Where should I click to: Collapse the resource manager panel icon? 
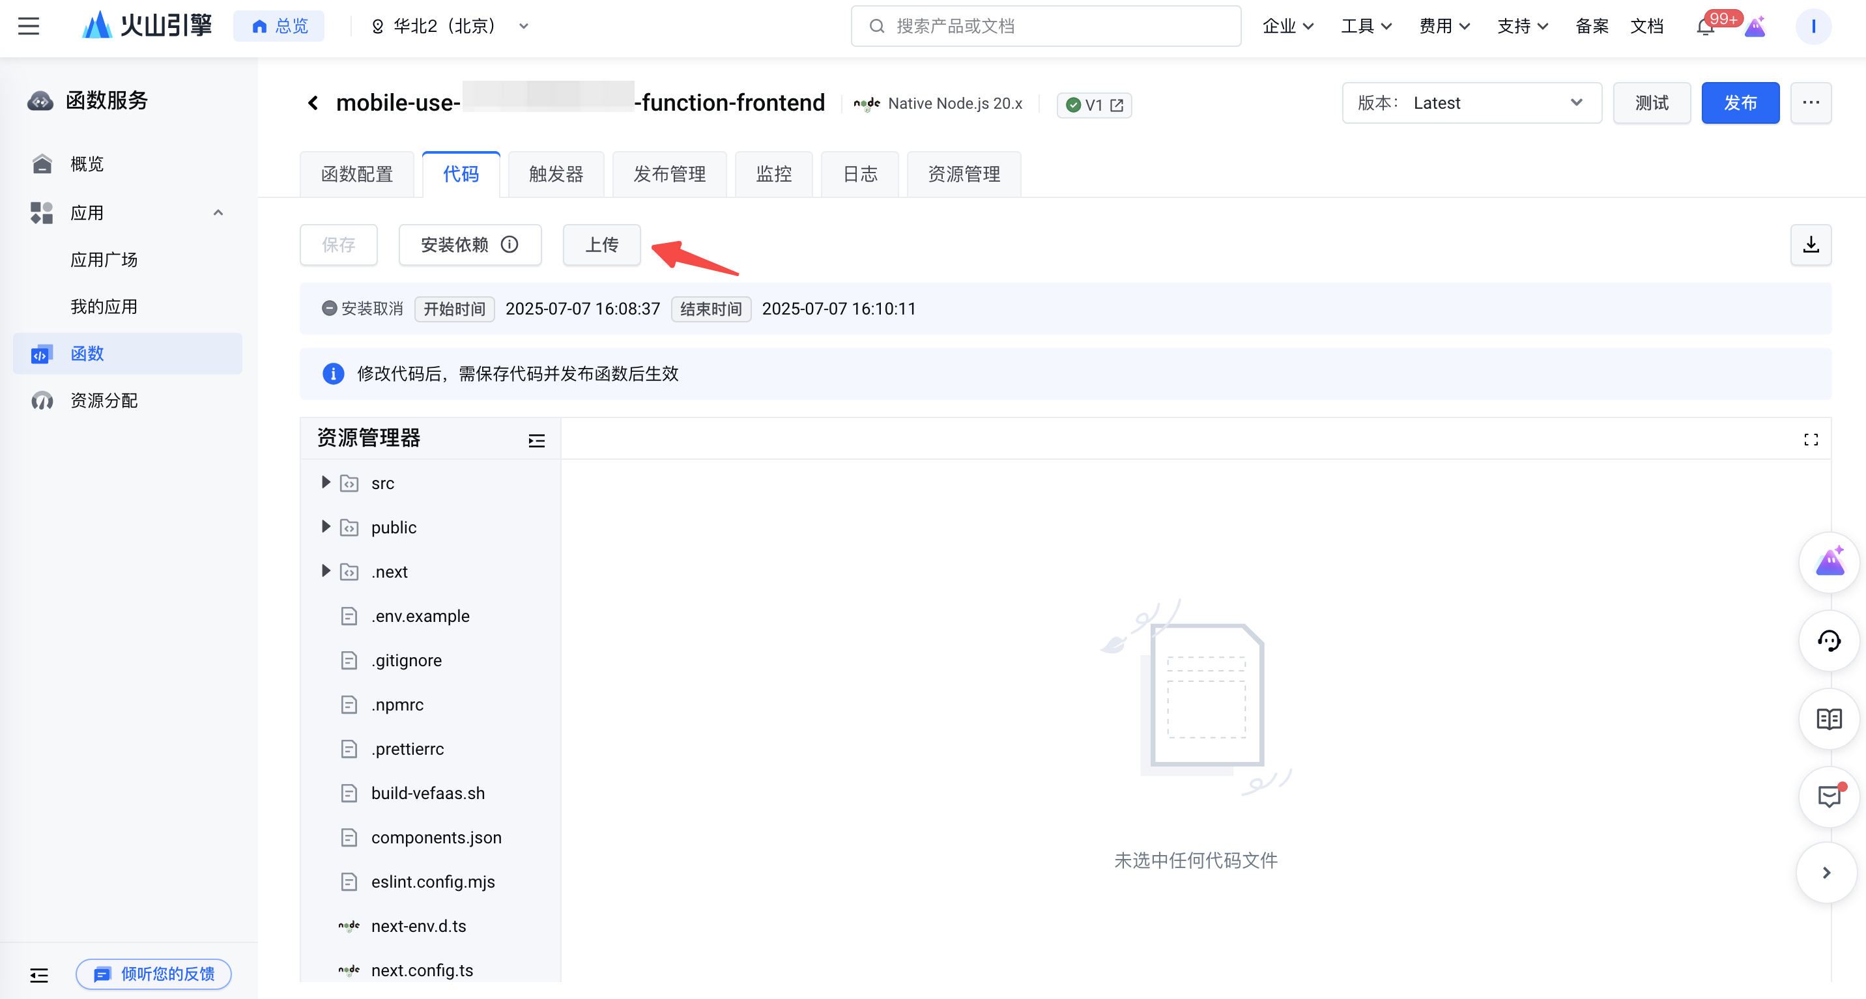pyautogui.click(x=536, y=440)
